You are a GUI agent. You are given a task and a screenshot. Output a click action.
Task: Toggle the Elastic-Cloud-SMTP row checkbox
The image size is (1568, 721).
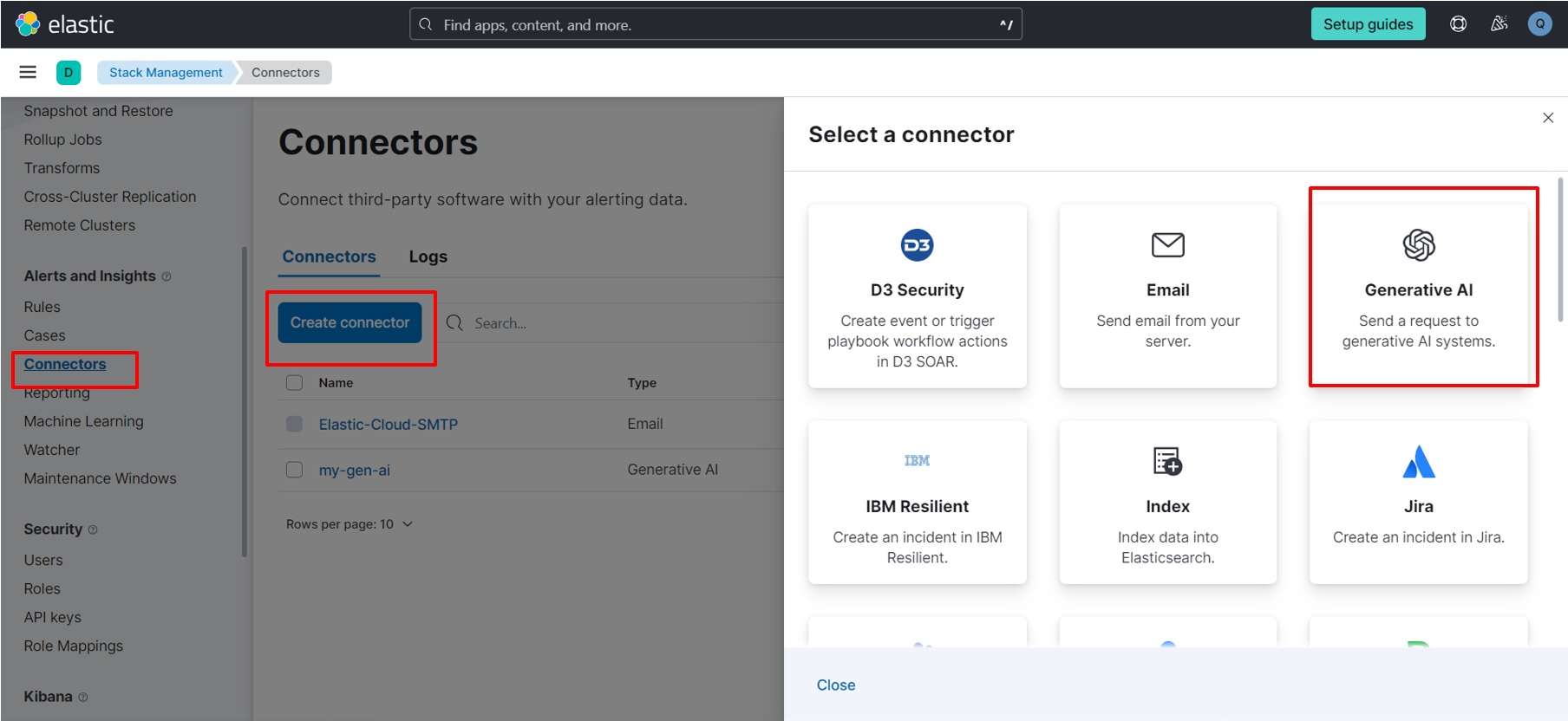(x=295, y=424)
